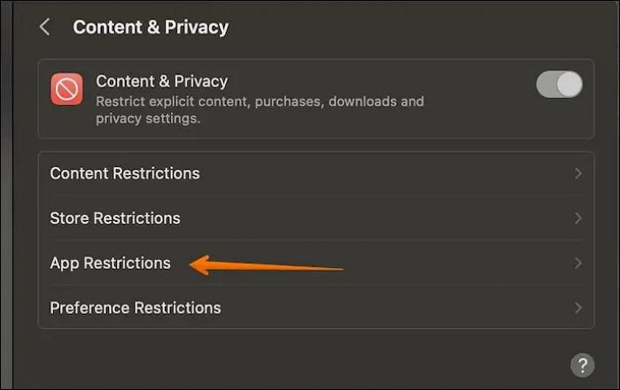Choose the App Restrictions label
This screenshot has height=390, width=620.
pos(110,264)
